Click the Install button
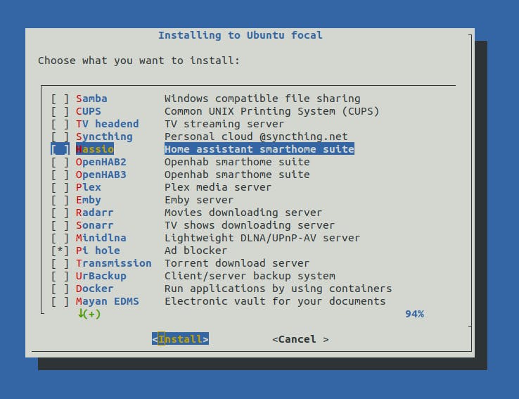 [x=181, y=339]
